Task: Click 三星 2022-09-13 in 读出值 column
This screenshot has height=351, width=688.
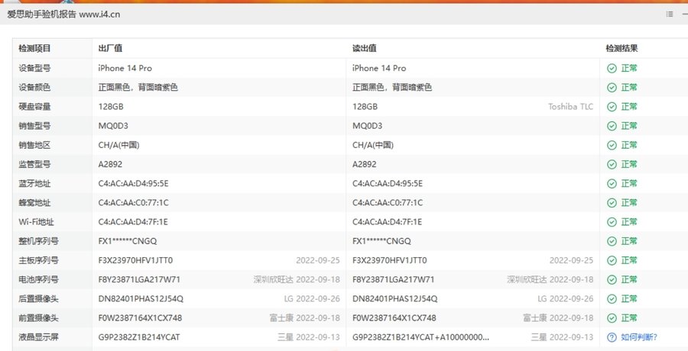Action: pos(562,337)
